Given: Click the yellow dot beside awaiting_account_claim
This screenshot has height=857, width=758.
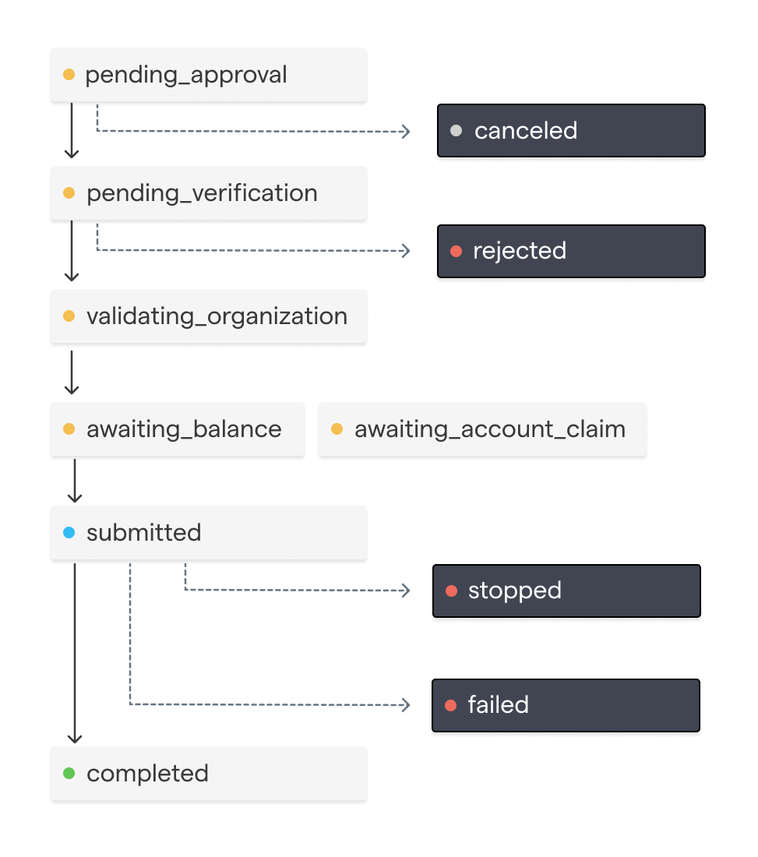Looking at the screenshot, I should (x=337, y=429).
